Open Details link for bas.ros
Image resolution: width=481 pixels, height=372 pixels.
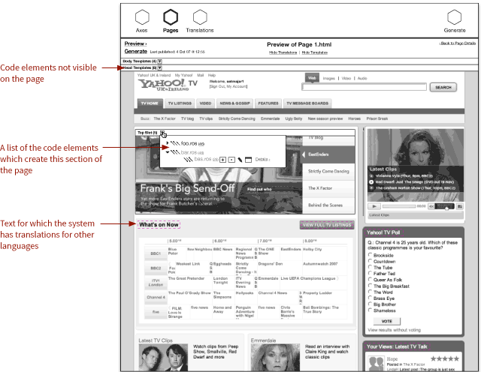click(262, 160)
